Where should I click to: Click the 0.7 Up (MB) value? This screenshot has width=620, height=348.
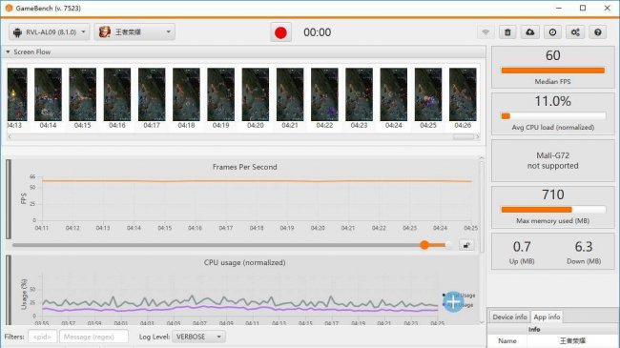click(x=522, y=247)
